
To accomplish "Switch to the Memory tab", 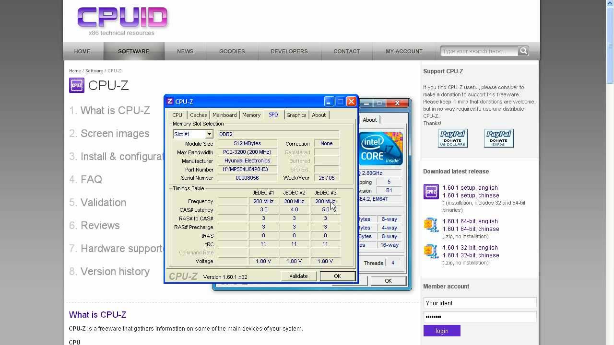I will (251, 115).
